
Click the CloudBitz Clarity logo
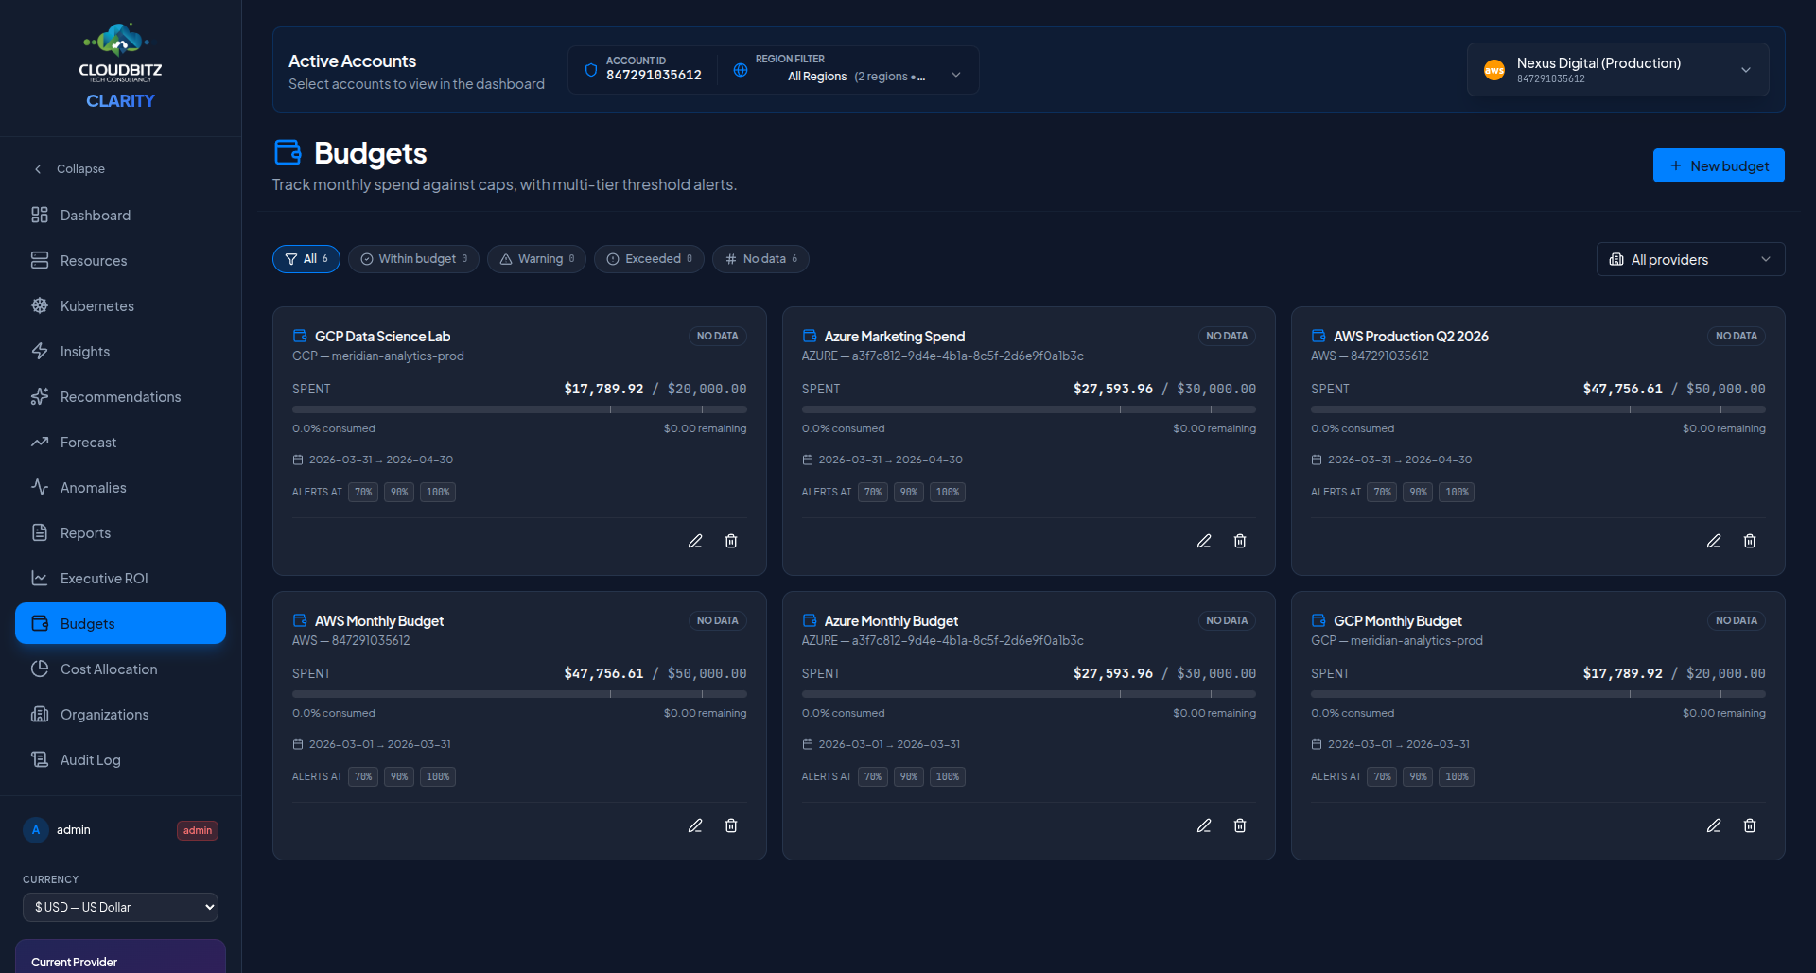[x=120, y=66]
